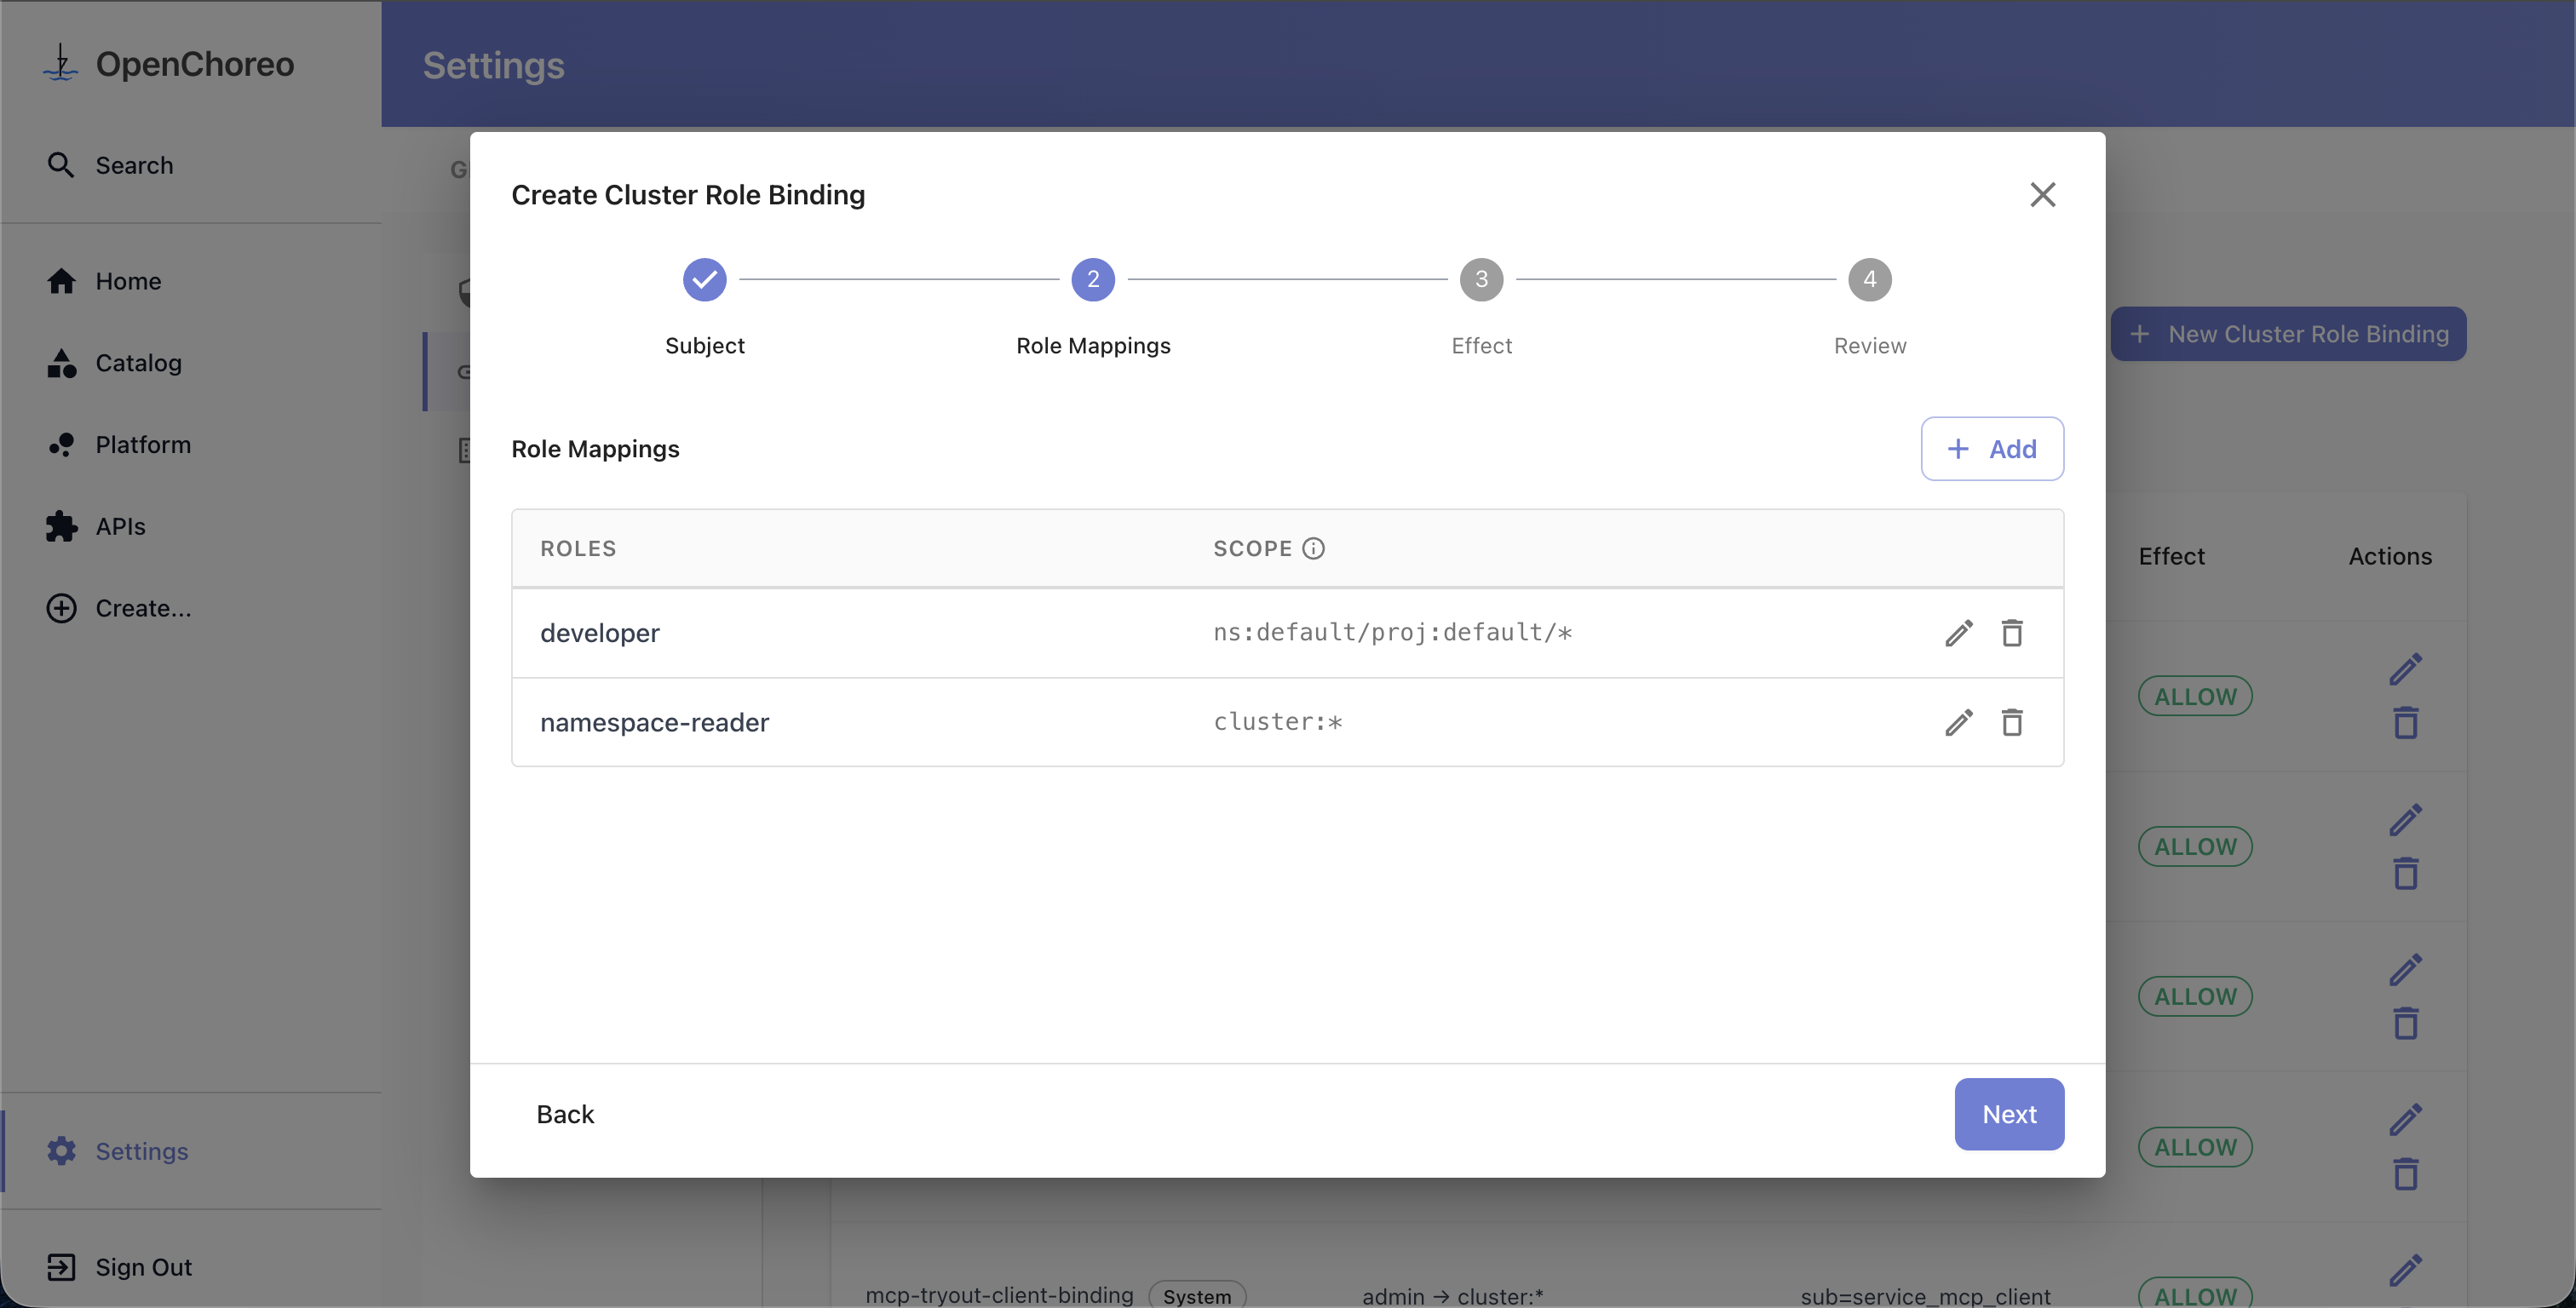Click Back to return to Subject
The width and height of the screenshot is (2576, 1308).
[x=565, y=1114]
